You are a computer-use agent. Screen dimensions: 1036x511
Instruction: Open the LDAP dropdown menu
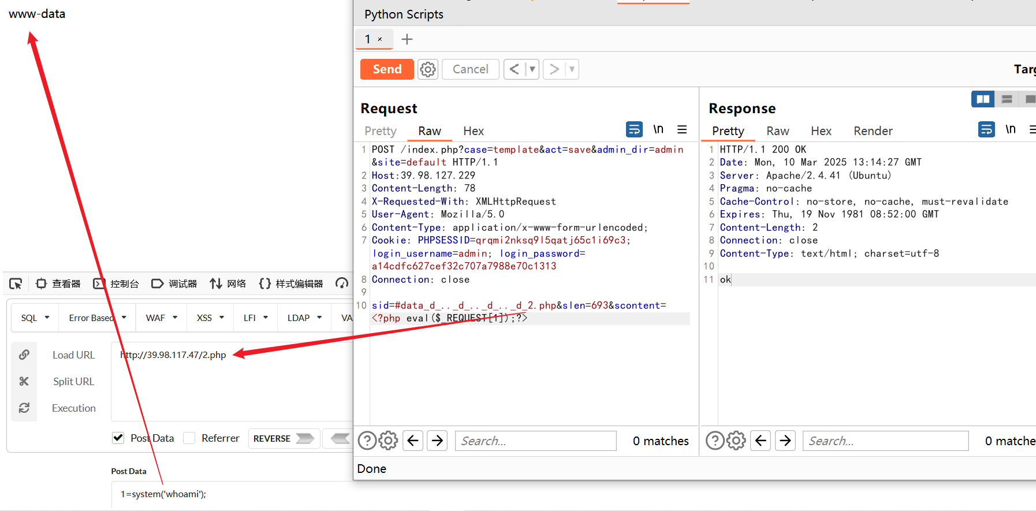tap(304, 318)
